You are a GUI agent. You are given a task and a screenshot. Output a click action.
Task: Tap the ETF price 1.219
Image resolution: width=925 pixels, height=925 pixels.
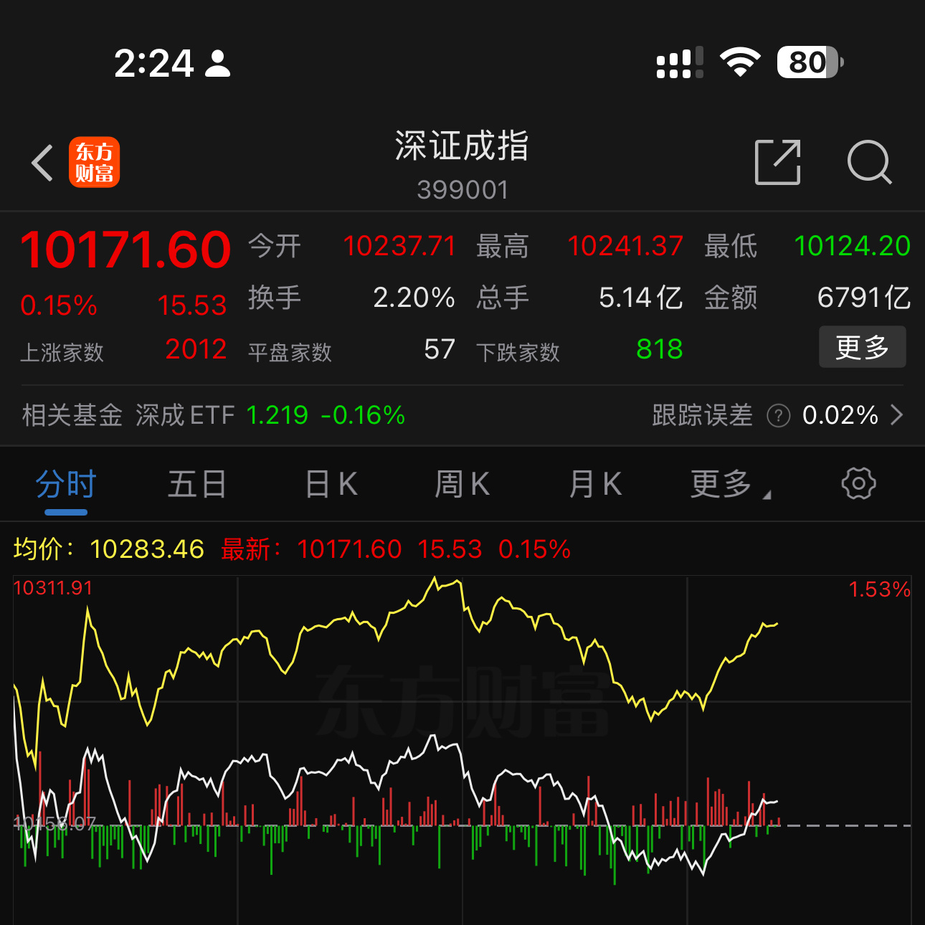(x=277, y=415)
